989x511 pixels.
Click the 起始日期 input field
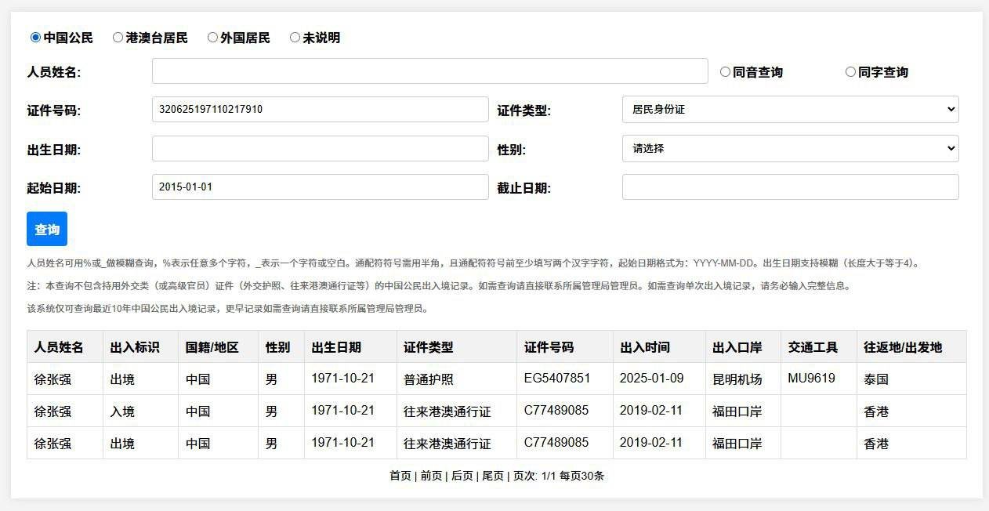tap(320, 187)
